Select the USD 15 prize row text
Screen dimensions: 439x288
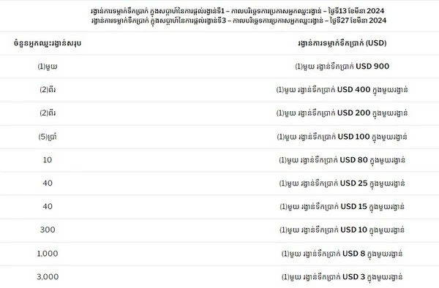coord(342,207)
